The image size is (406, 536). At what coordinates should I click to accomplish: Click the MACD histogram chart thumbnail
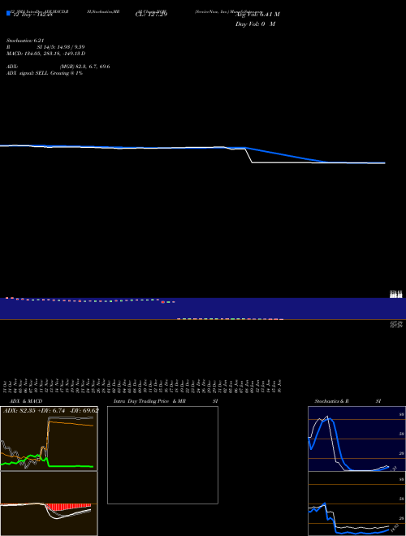49,504
